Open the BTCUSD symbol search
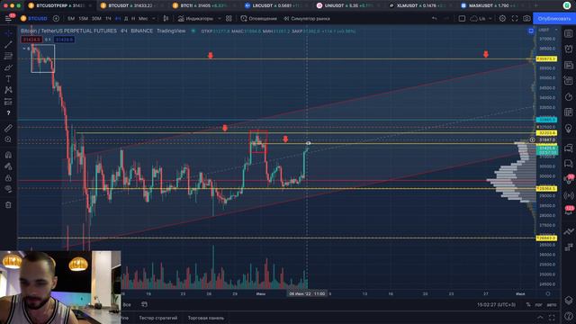 click(34, 18)
